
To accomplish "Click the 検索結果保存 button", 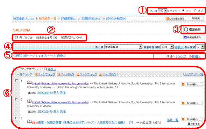I will click(x=194, y=37).
